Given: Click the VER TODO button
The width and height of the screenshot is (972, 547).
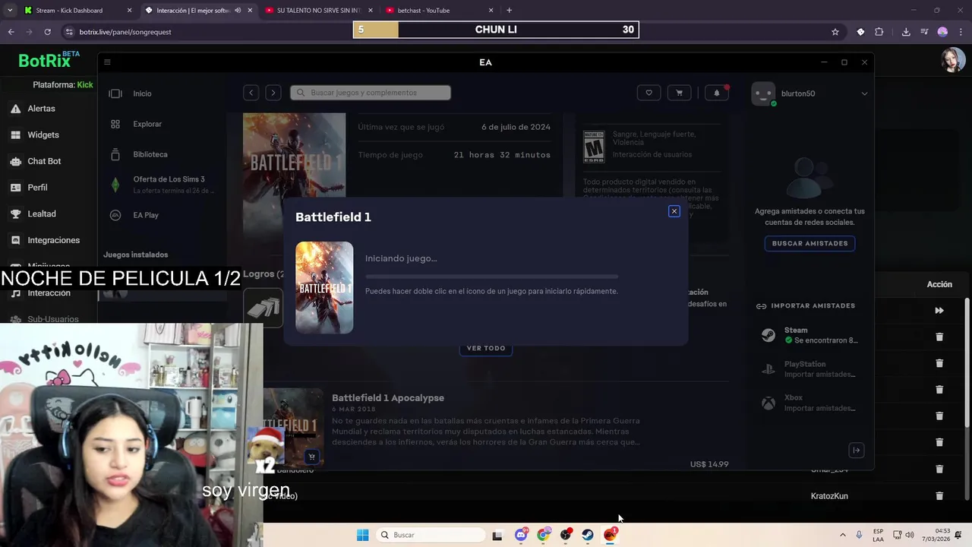Looking at the screenshot, I should pos(486,348).
